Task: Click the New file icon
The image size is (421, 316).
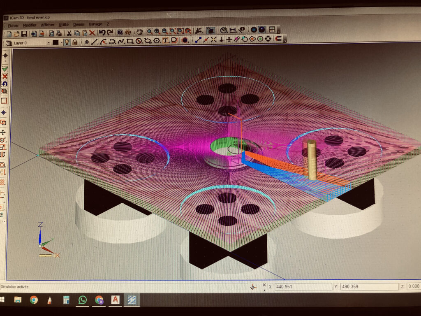Action: point(9,34)
